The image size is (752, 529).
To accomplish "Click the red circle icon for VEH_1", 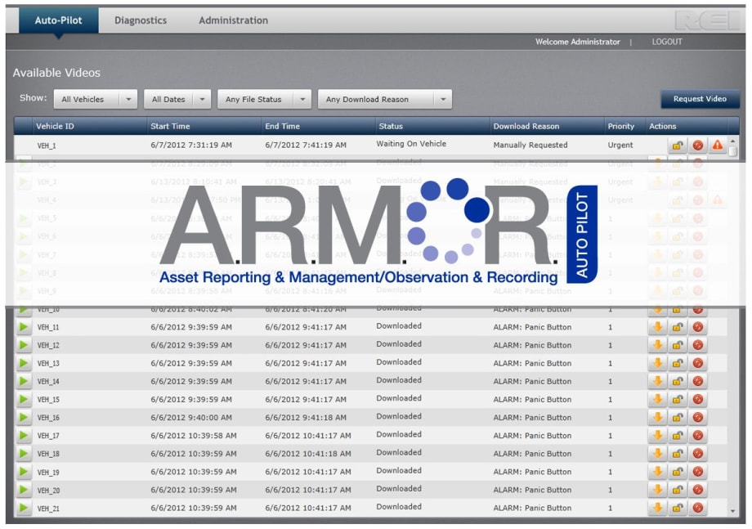I will point(698,146).
